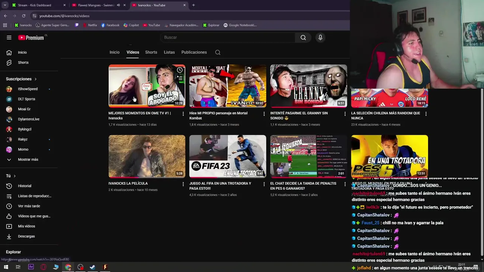Switch to Stream - Kick Dashboard tab
Viewport: 484px width, 272px height.
coord(39,5)
